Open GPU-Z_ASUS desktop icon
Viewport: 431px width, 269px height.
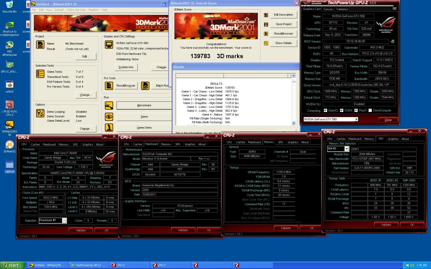click(x=10, y=65)
